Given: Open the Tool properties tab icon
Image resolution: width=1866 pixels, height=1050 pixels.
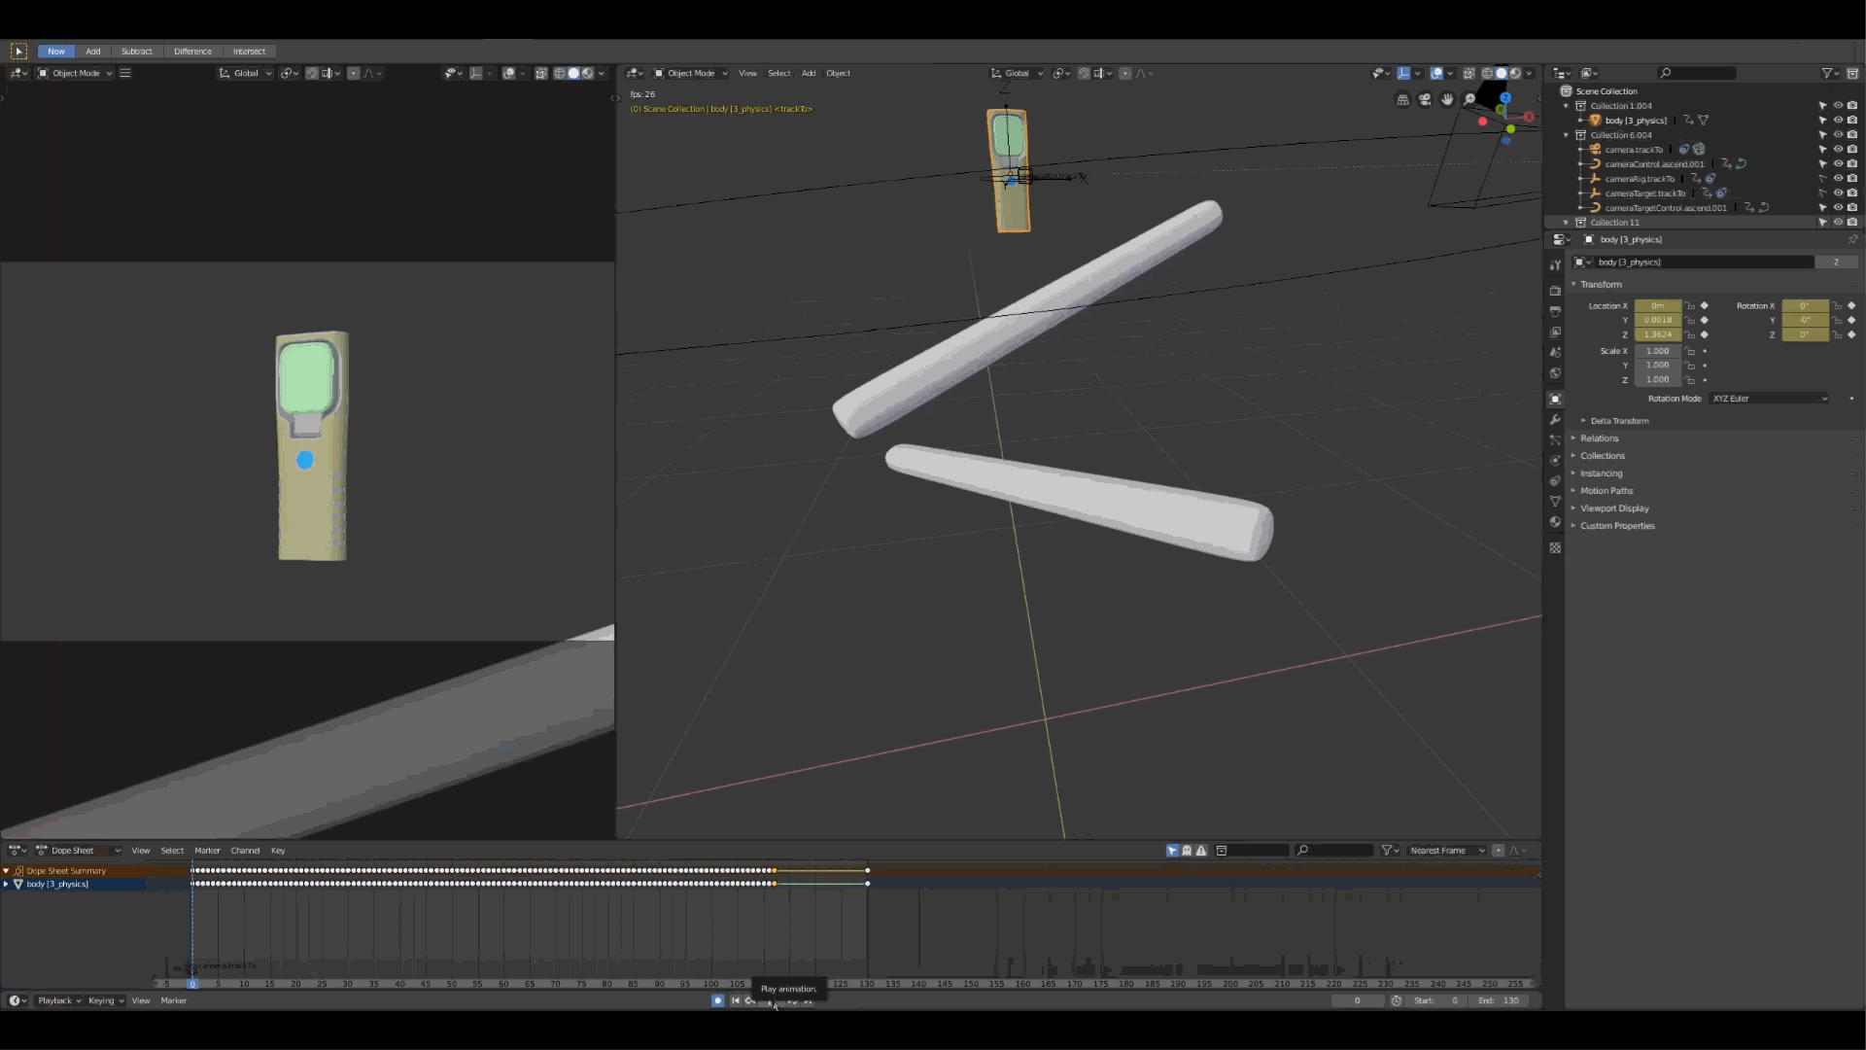Looking at the screenshot, I should (1555, 265).
